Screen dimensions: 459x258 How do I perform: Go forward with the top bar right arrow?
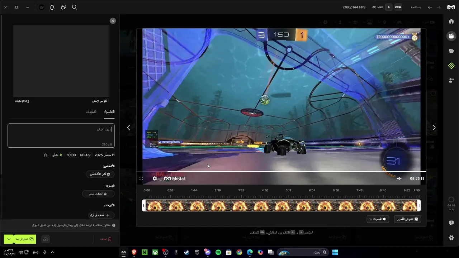pos(439,7)
